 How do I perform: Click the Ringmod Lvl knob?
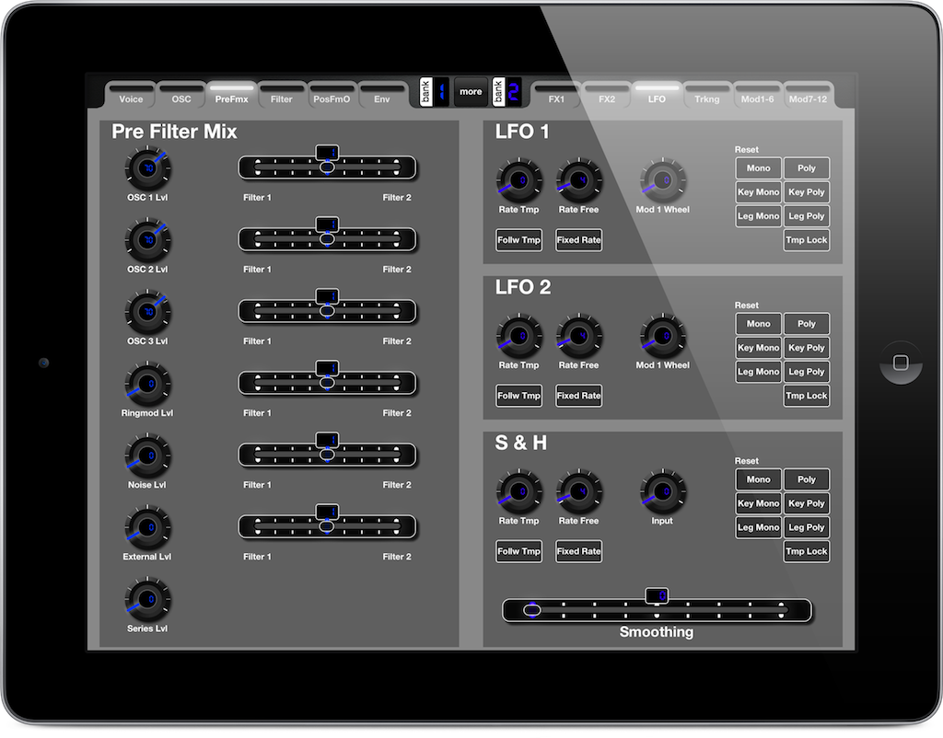pyautogui.click(x=146, y=383)
